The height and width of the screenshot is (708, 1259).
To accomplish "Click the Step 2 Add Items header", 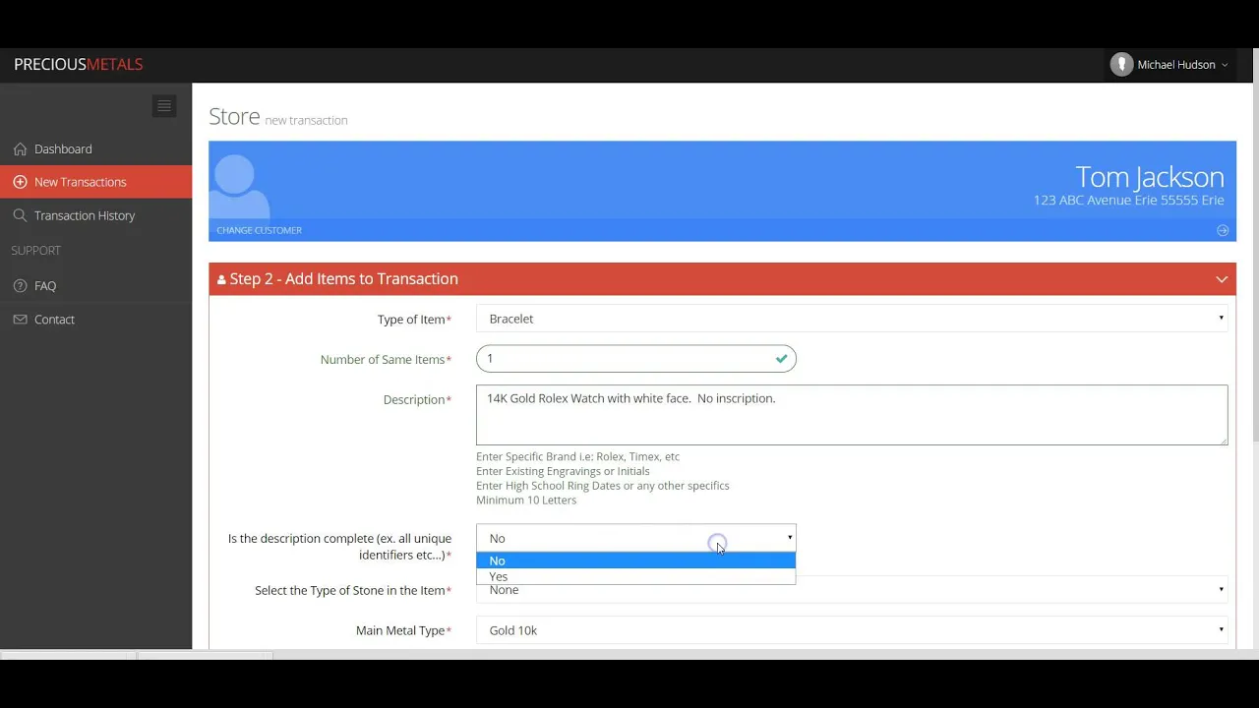I will 722,279.
